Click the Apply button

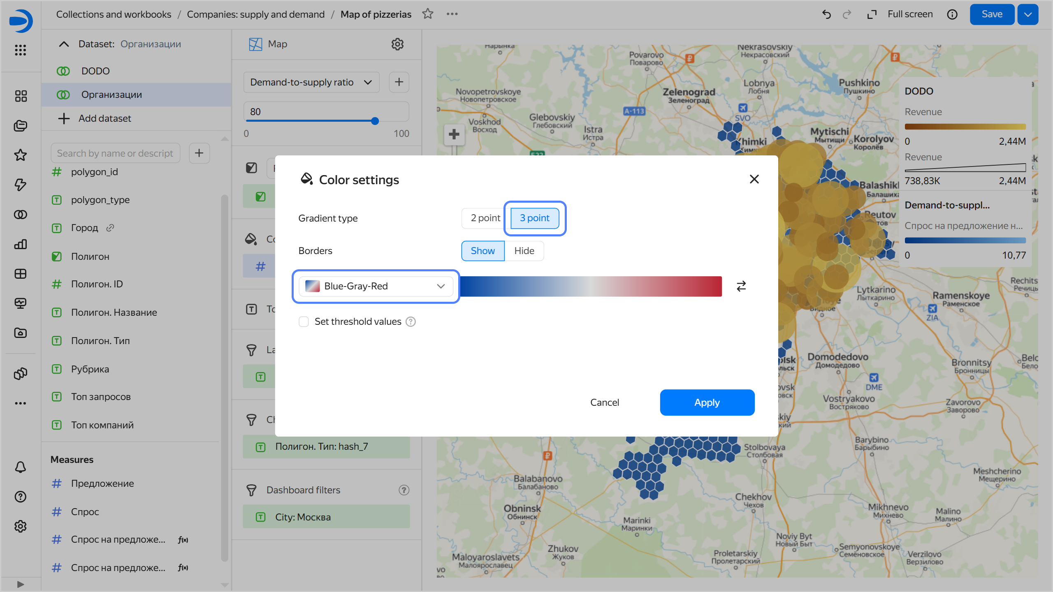[x=707, y=402]
